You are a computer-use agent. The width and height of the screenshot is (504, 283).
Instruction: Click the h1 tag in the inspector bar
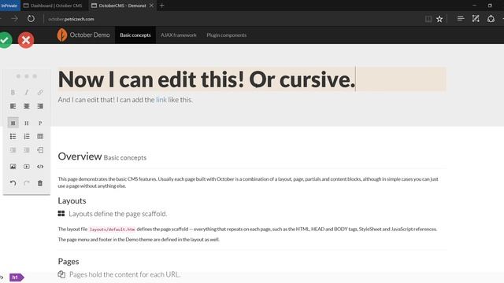[x=16, y=277]
